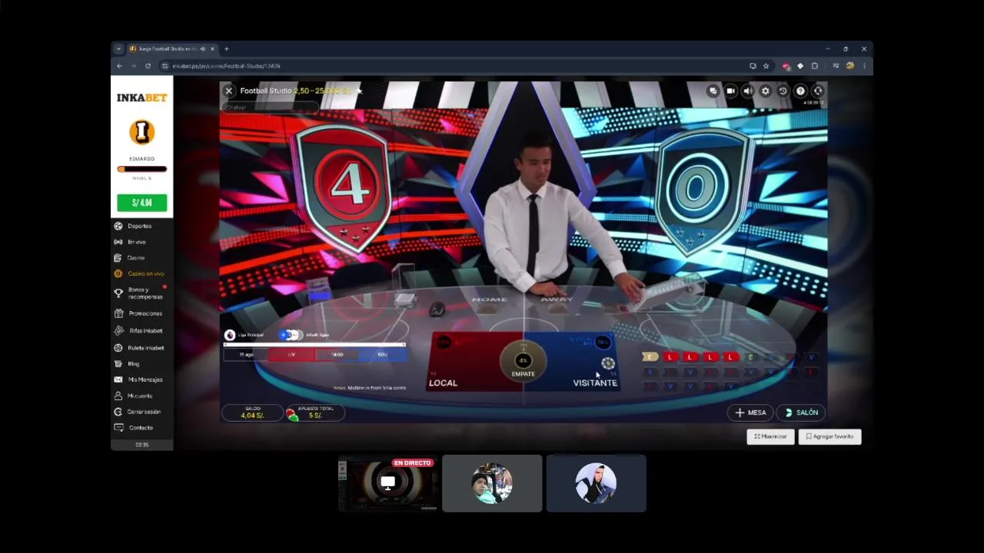Open Mi cuenta in the sidebar

141,396
